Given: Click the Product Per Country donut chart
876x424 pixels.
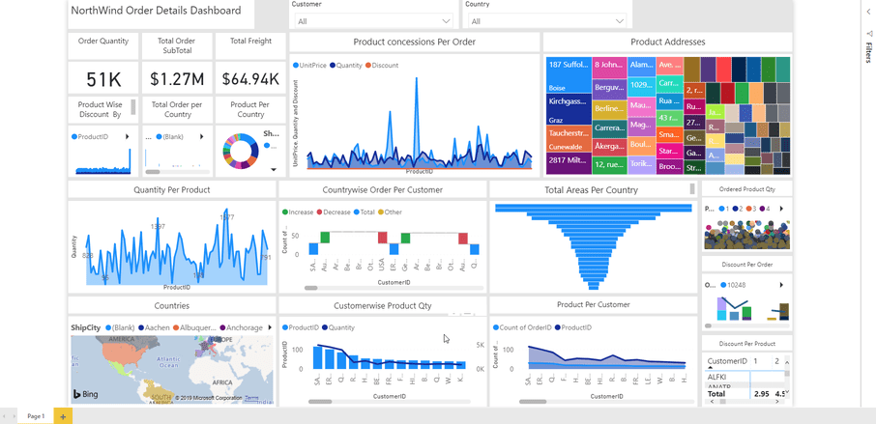Looking at the screenshot, I should pos(241,151).
